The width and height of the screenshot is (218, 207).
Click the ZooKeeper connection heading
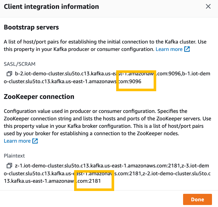pos(39,97)
